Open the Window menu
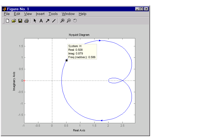 point(68,14)
